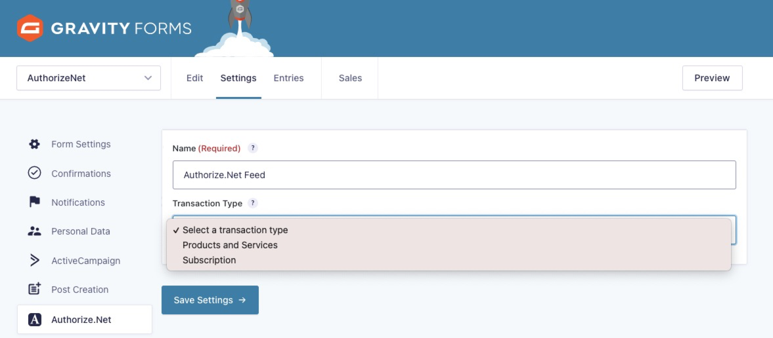Open the Settings tab
Viewport: 773px width, 338px height.
click(238, 78)
